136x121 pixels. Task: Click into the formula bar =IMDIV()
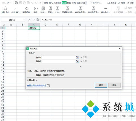pos(88,20)
